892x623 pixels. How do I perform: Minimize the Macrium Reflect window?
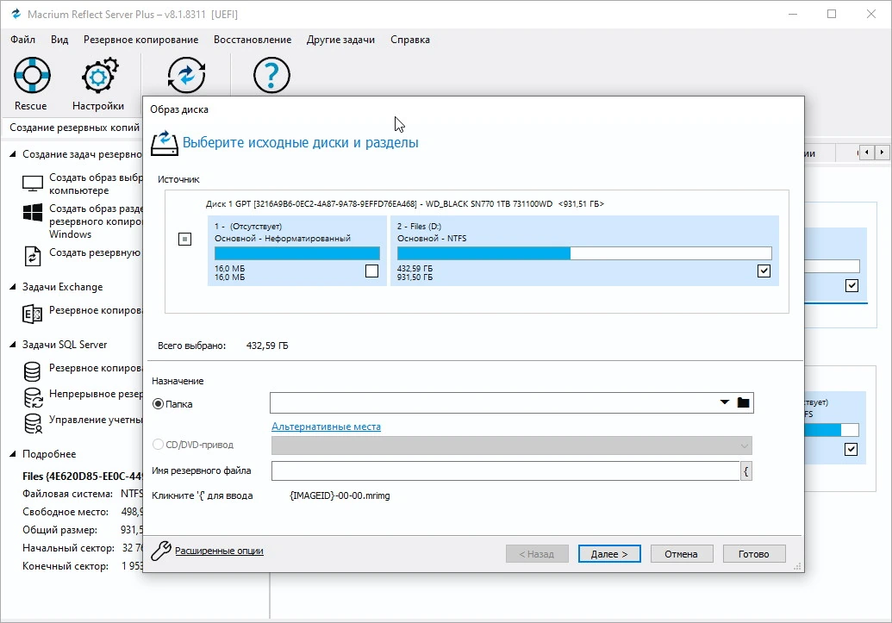click(793, 14)
